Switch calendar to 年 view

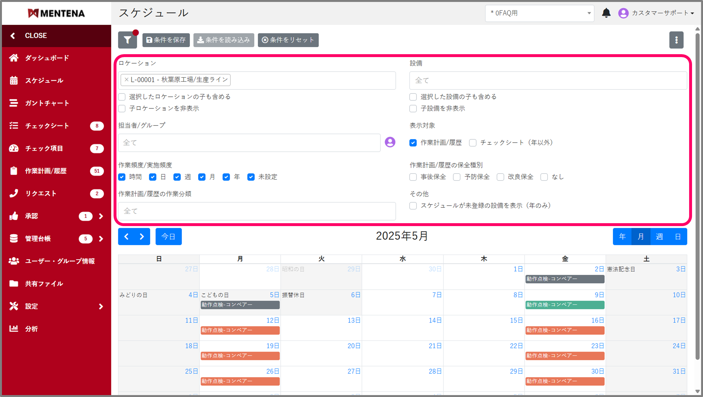click(622, 237)
